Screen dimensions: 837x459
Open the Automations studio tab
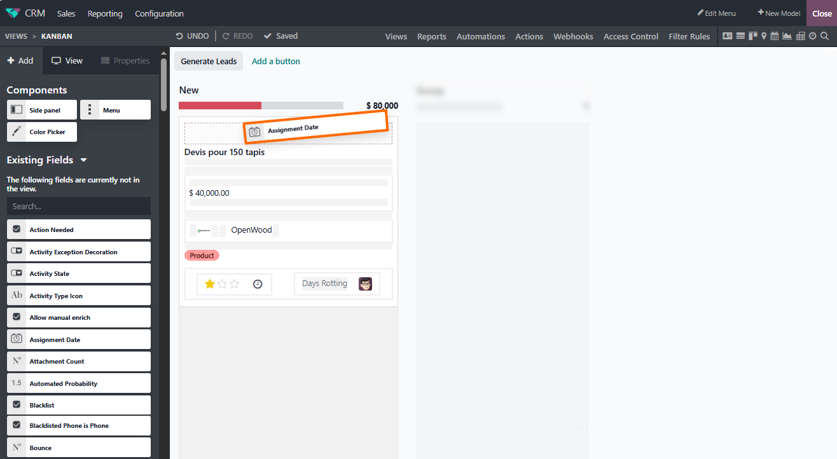[x=481, y=36]
